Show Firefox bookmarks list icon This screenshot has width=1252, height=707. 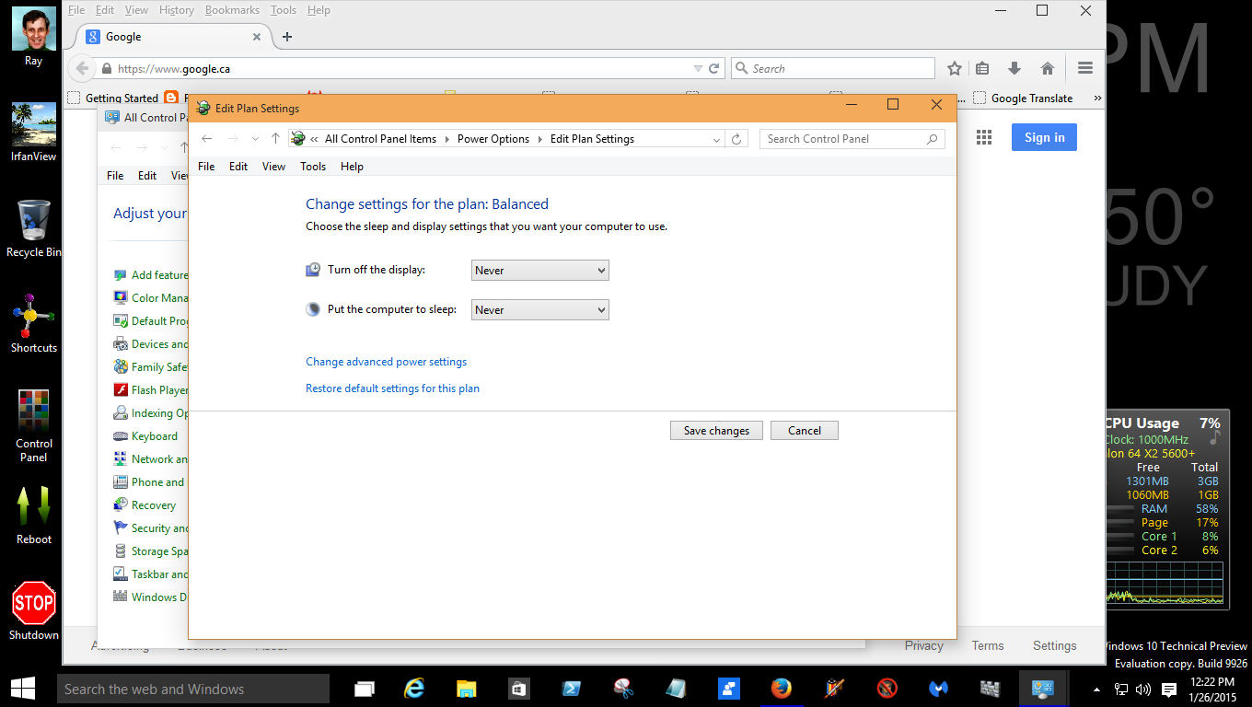click(982, 68)
